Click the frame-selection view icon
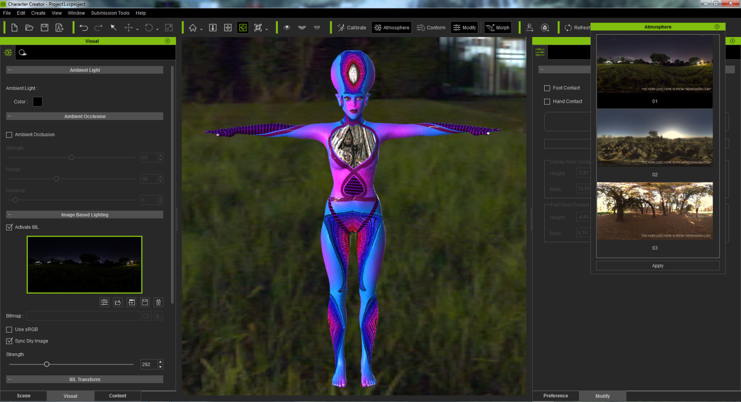This screenshot has width=741, height=402. tap(258, 28)
